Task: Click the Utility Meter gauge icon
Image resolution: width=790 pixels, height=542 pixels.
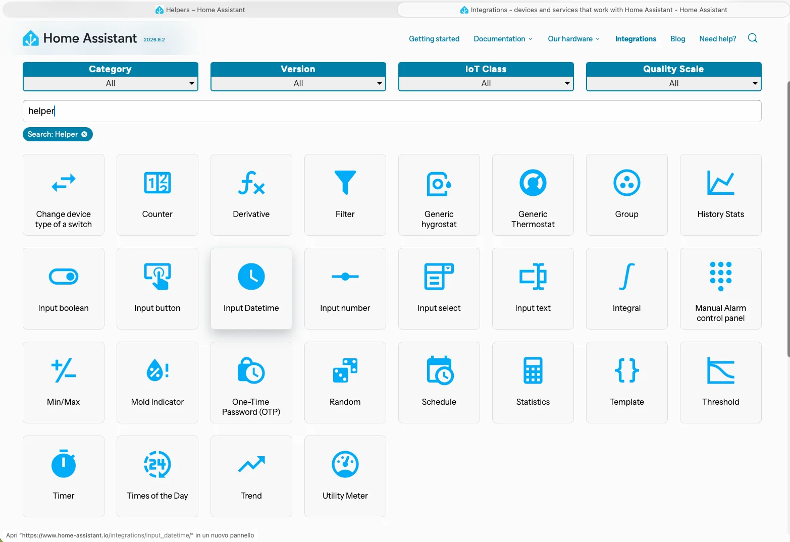Action: coord(345,464)
